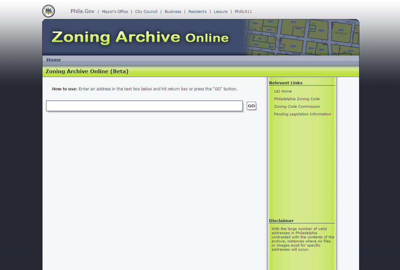The height and width of the screenshot is (270, 400).
Task: Click the 'Zoning Archive Online (Beta)' heading
Action: [87, 71]
